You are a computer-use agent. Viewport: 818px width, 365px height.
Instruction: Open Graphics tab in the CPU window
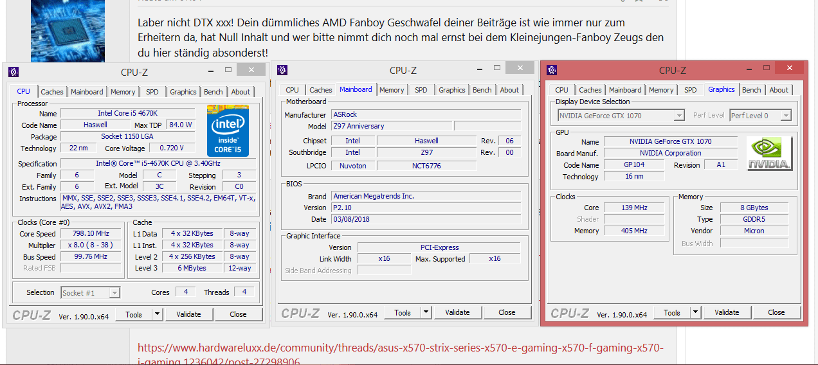tap(183, 92)
